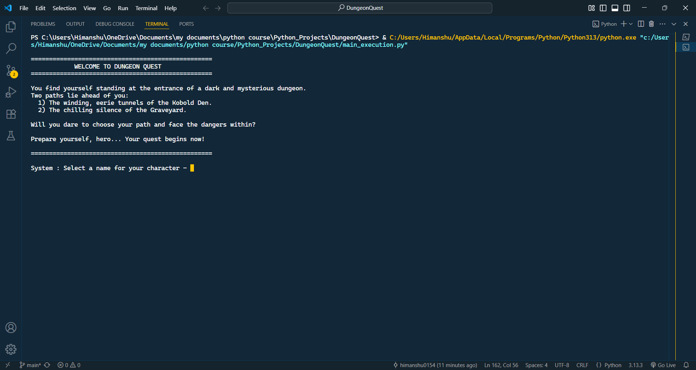Open terminal Views and More Actions ellipsis
The width and height of the screenshot is (696, 370).
[x=663, y=24]
